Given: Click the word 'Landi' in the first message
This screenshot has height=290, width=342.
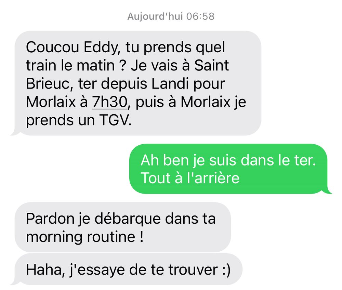Looking at the screenshot, I should (x=170, y=83).
